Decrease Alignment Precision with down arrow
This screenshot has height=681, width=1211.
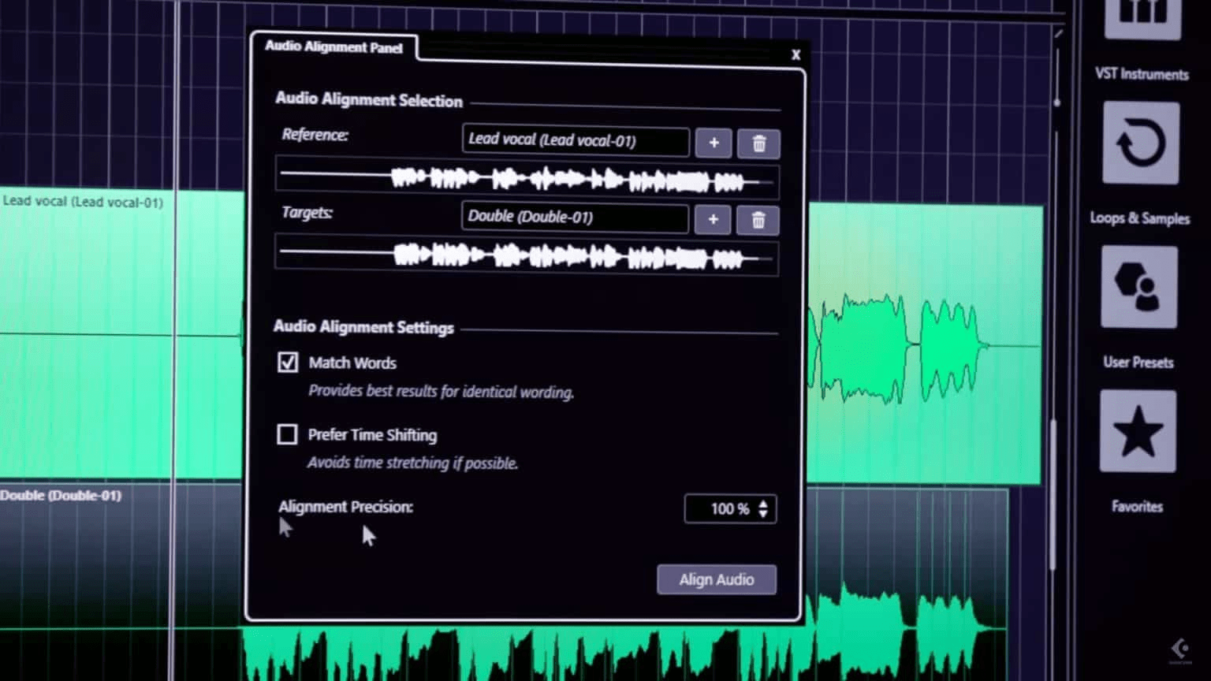coord(763,515)
